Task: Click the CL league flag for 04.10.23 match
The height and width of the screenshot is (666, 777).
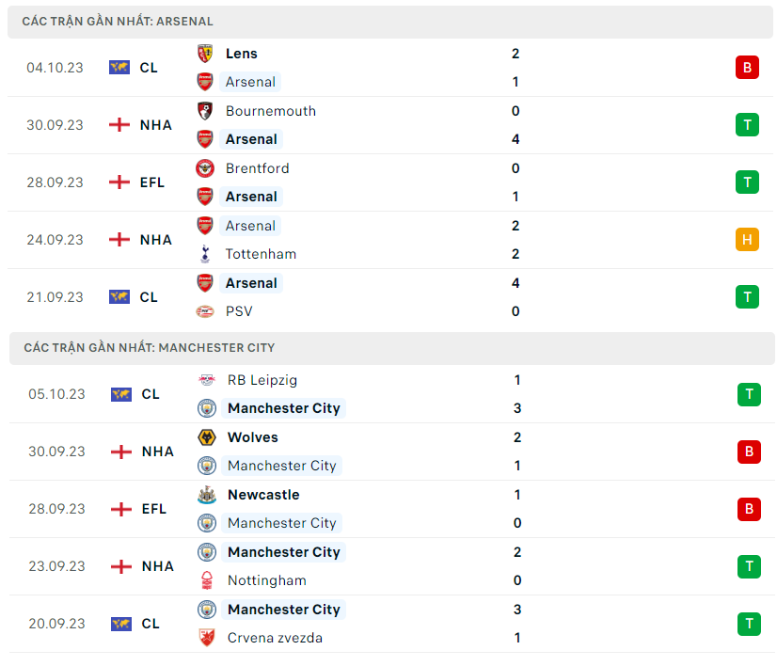Action: (x=119, y=67)
